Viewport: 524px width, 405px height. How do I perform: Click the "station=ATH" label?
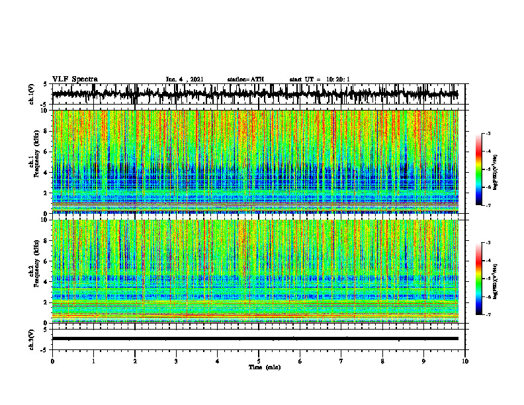[x=245, y=79]
